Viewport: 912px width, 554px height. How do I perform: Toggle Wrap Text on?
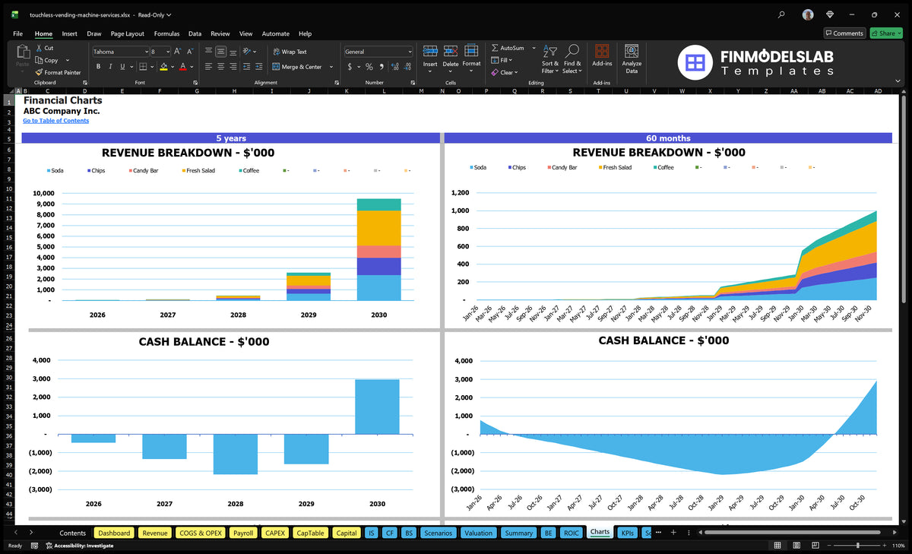point(290,52)
